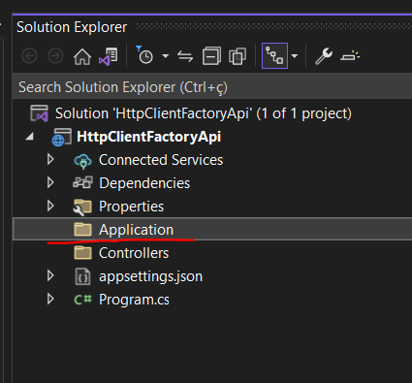Toggle the file nesting tree button

[274, 55]
